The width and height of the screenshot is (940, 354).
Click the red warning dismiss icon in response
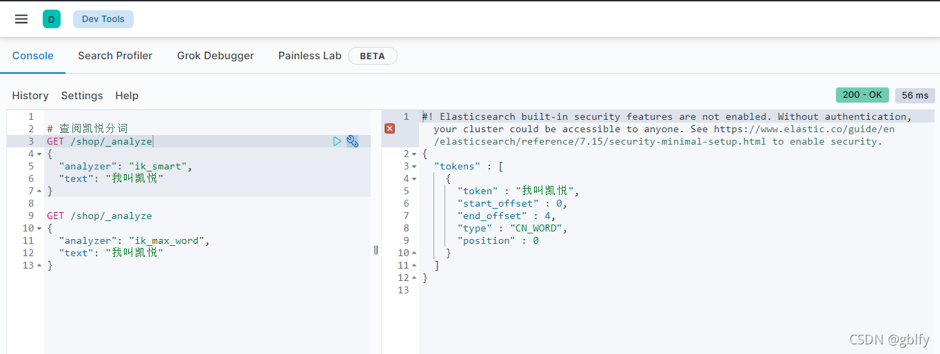(x=389, y=129)
